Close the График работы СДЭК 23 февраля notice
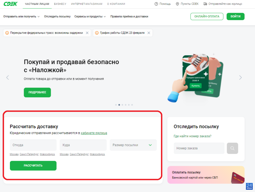255x192 pixels. pyautogui.click(x=149, y=33)
